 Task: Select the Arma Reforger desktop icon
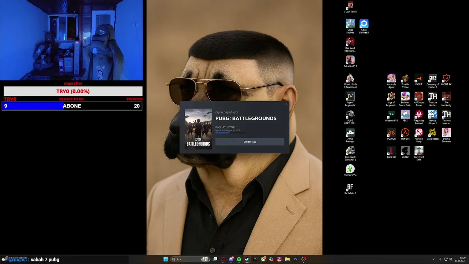pos(350,135)
